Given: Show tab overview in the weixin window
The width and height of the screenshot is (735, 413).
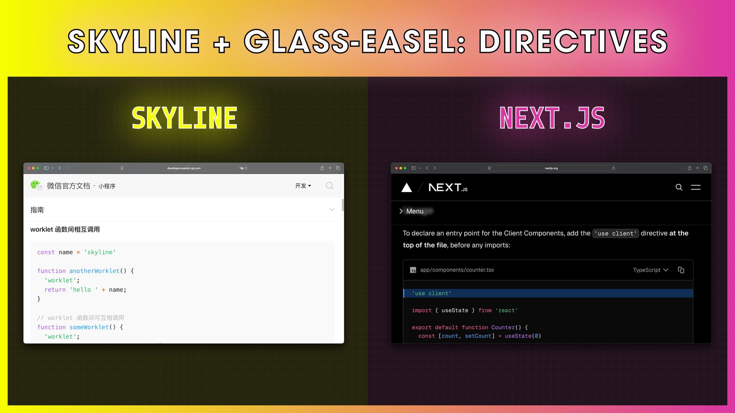Looking at the screenshot, I should point(338,168).
